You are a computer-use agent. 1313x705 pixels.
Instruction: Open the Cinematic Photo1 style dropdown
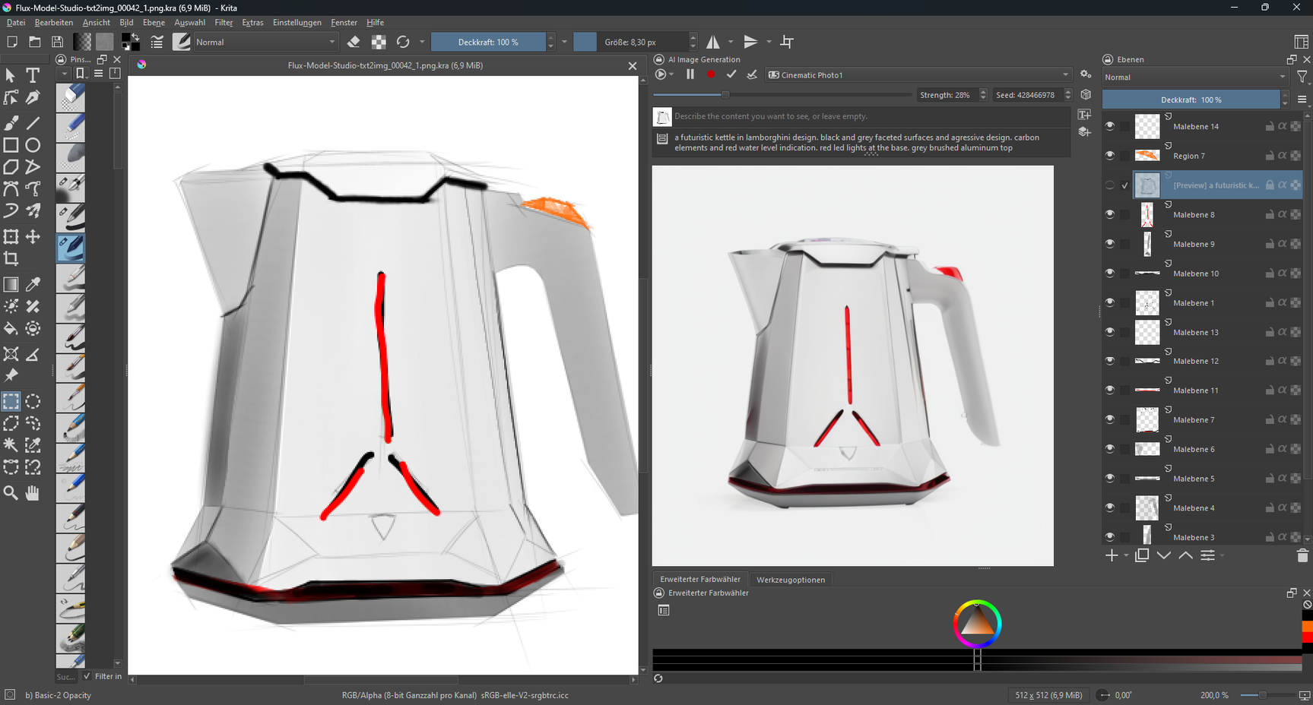(918, 75)
